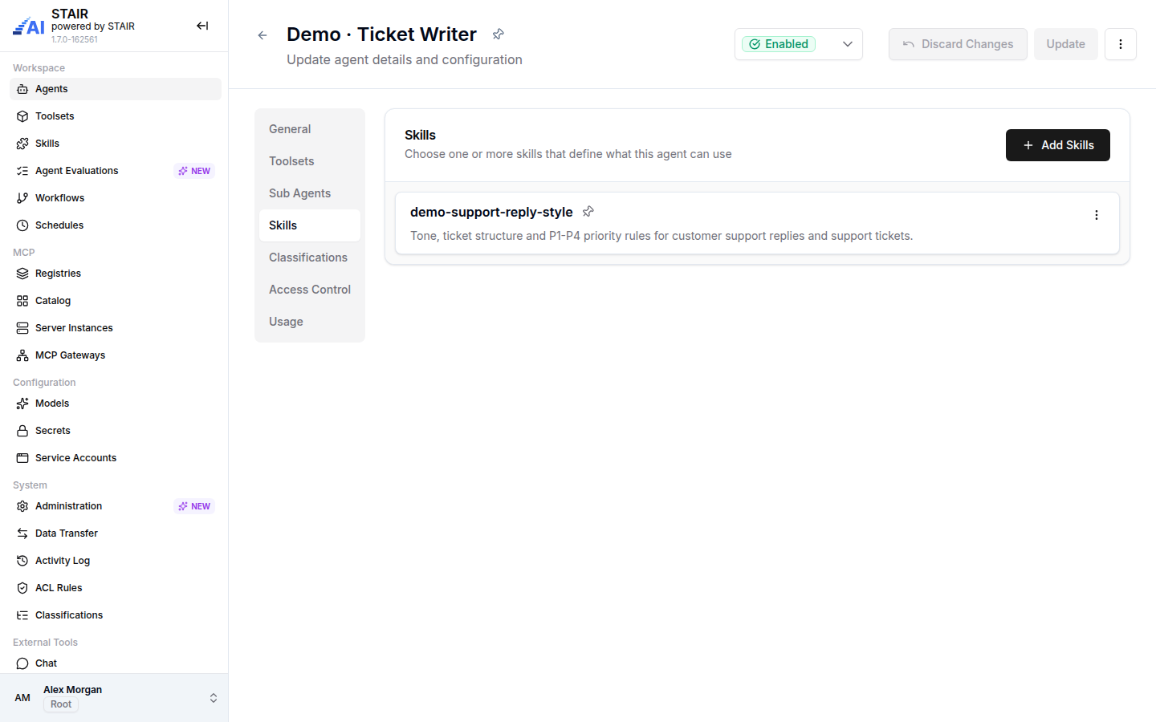This screenshot has height=722, width=1156.
Task: Pin the Demo · Ticket Writer agent
Action: (x=499, y=34)
